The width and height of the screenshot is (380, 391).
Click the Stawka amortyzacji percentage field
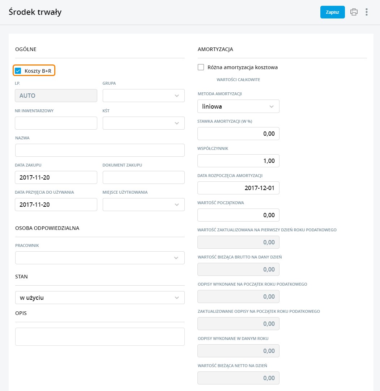[x=238, y=134]
